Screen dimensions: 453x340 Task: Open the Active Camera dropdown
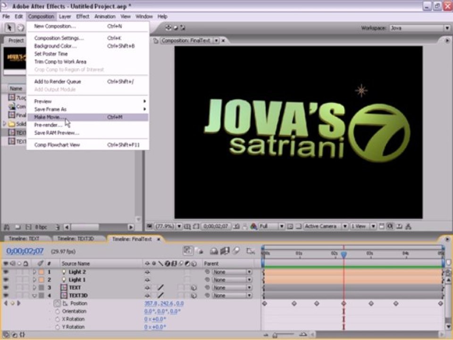click(326, 226)
